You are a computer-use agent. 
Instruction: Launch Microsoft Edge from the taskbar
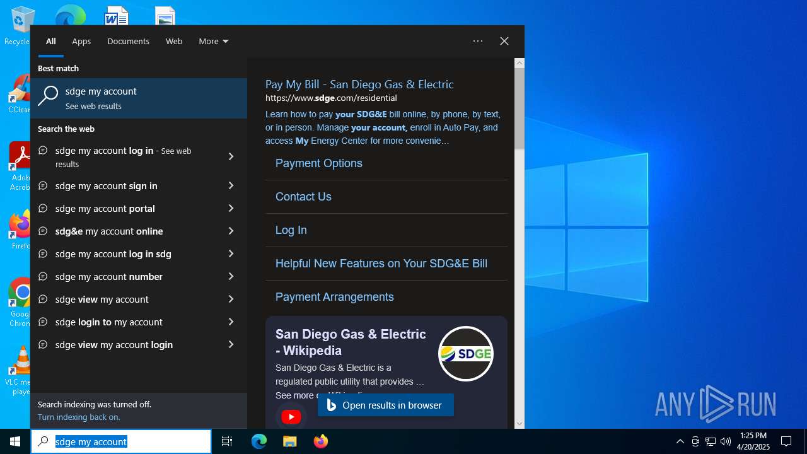pos(259,441)
